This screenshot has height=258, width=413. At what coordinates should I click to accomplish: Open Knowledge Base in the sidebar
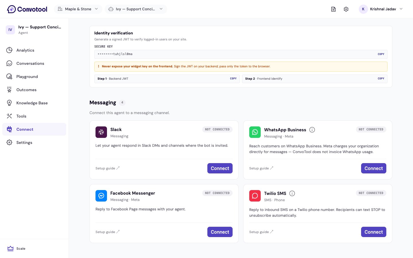pyautogui.click(x=34, y=103)
